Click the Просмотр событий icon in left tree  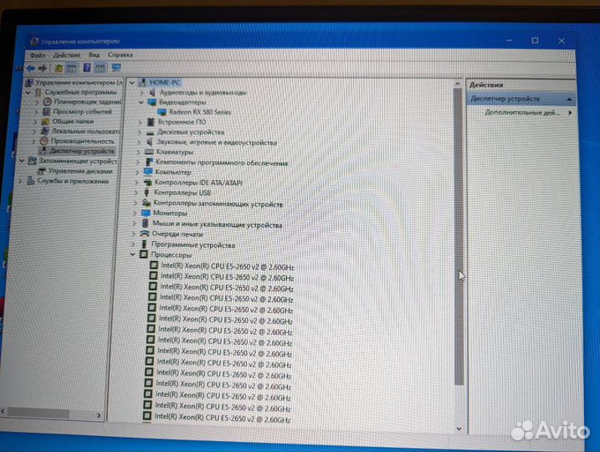tap(47, 112)
